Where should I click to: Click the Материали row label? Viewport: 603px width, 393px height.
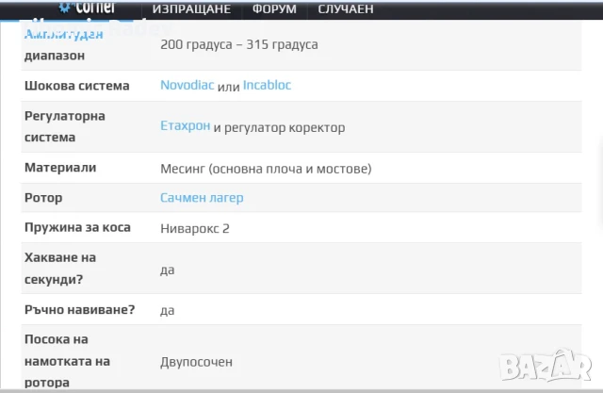click(60, 168)
